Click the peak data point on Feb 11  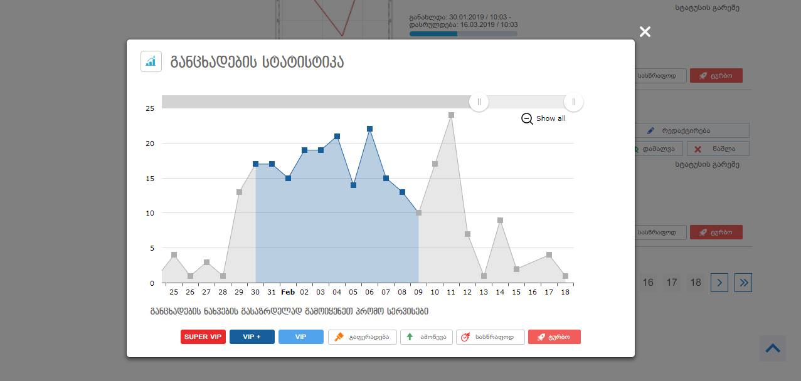click(451, 115)
